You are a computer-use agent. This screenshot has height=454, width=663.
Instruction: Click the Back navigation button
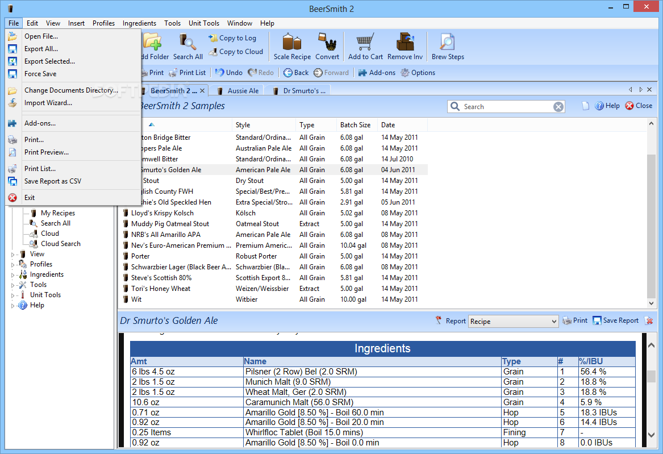(296, 73)
